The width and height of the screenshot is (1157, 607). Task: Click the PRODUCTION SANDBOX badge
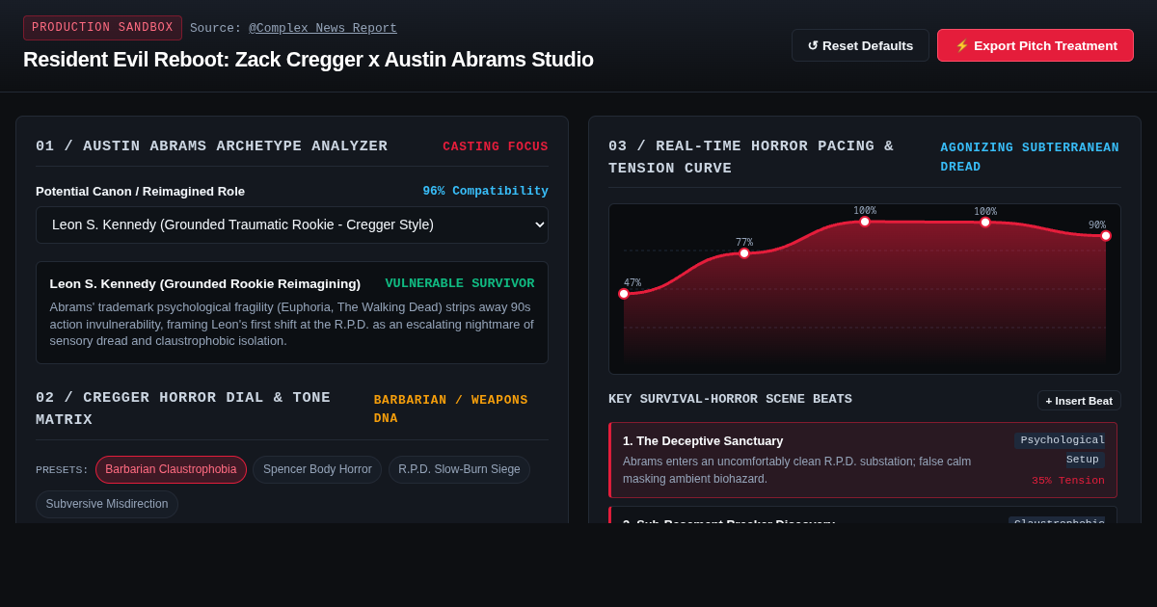click(x=102, y=28)
